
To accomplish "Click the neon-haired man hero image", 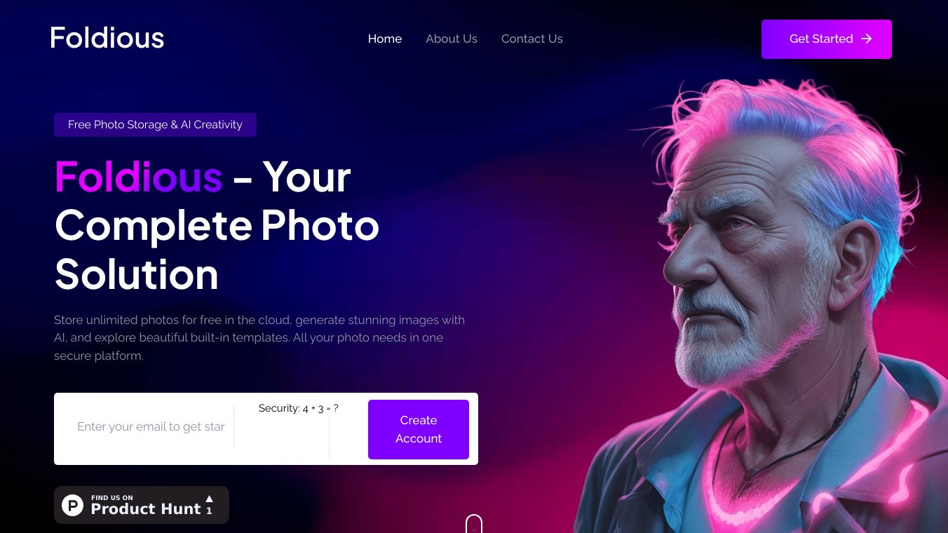I will 761,305.
